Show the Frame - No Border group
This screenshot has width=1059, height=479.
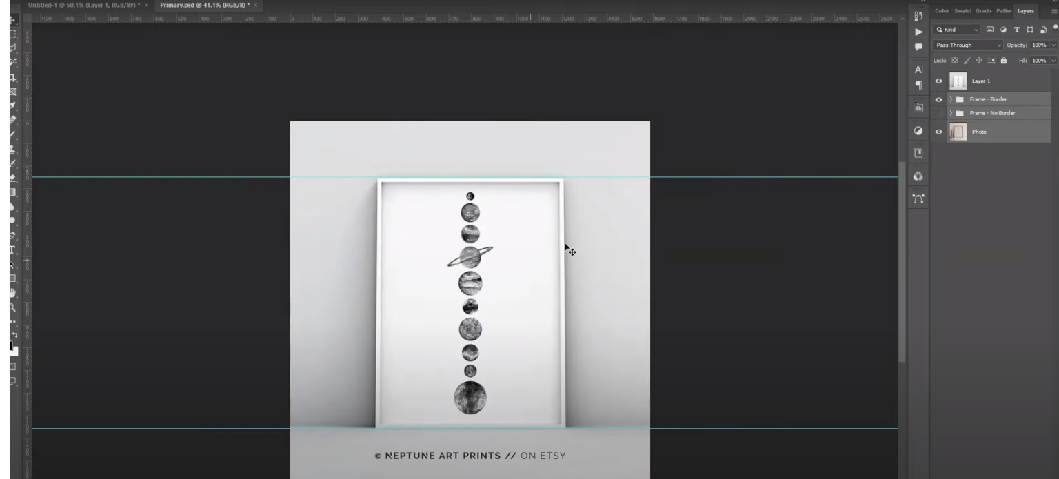click(938, 113)
